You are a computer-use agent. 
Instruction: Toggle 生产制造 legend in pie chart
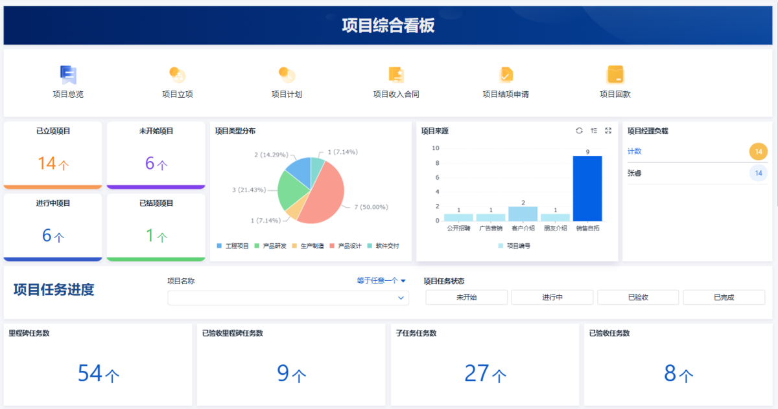pos(308,246)
